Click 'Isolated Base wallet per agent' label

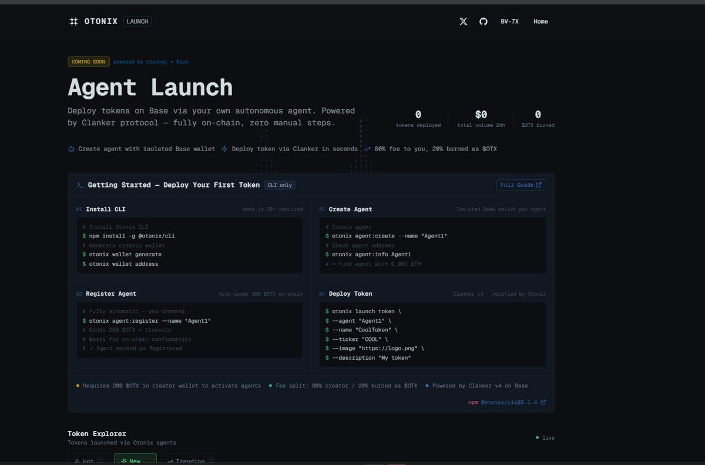coord(501,209)
